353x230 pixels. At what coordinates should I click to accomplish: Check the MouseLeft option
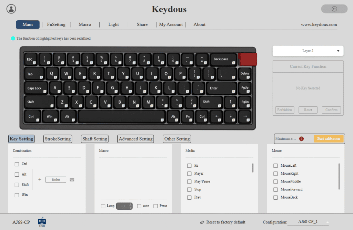275,166
